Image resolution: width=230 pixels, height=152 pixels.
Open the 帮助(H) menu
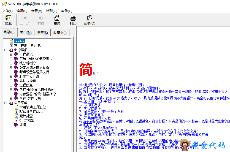(67, 11)
